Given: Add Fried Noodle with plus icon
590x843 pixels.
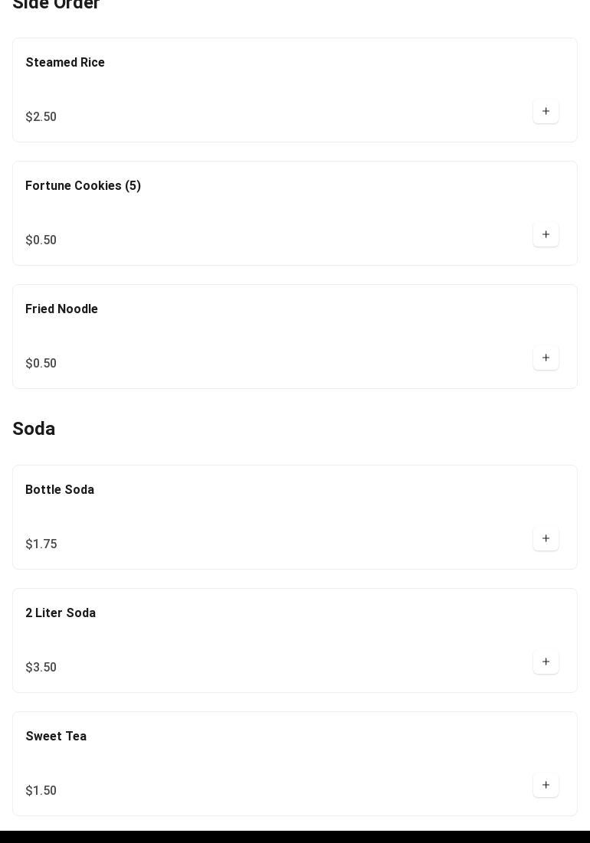Looking at the screenshot, I should [x=546, y=358].
